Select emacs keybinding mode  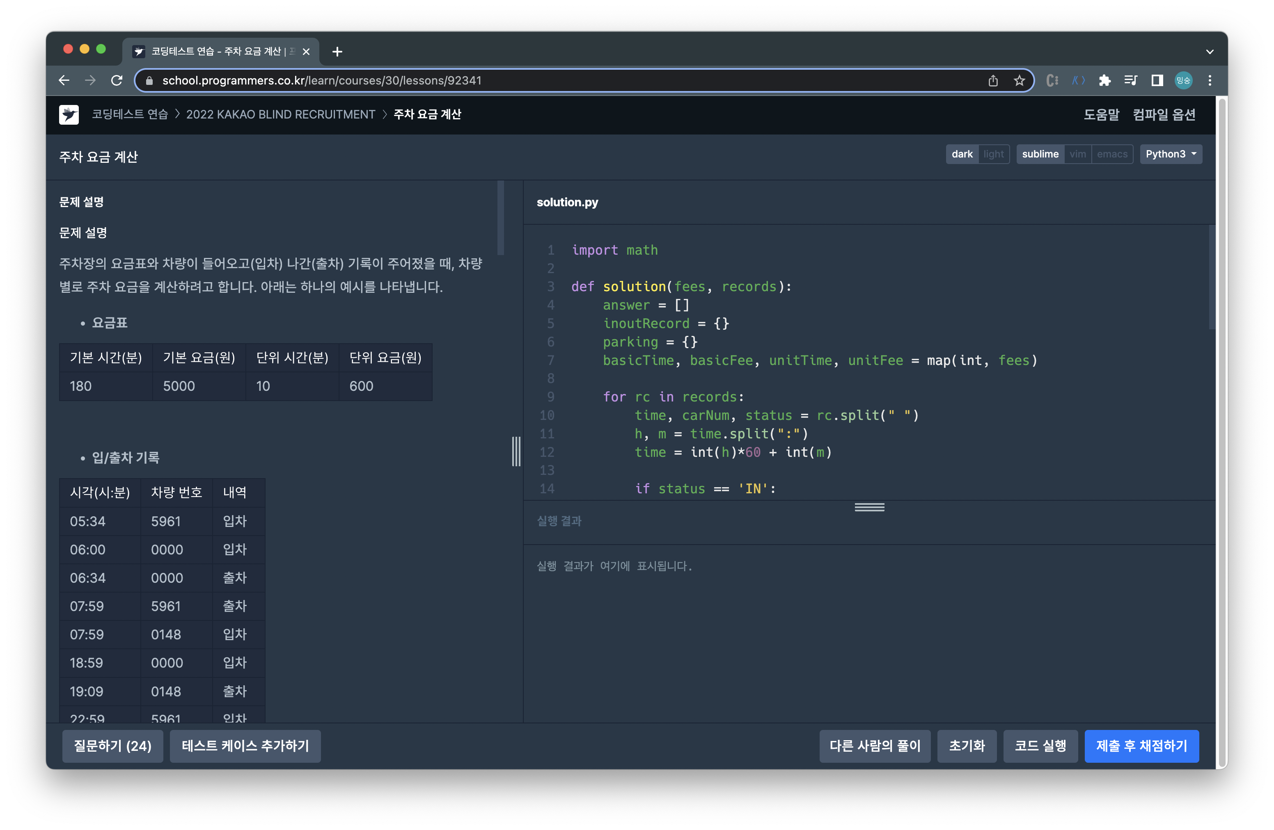[x=1112, y=154]
